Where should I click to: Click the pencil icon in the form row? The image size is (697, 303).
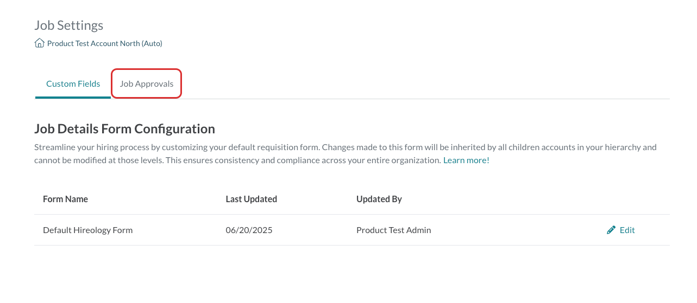611,230
